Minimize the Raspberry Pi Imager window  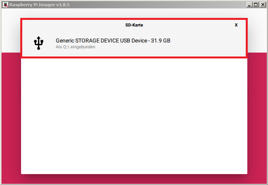coord(249,5)
